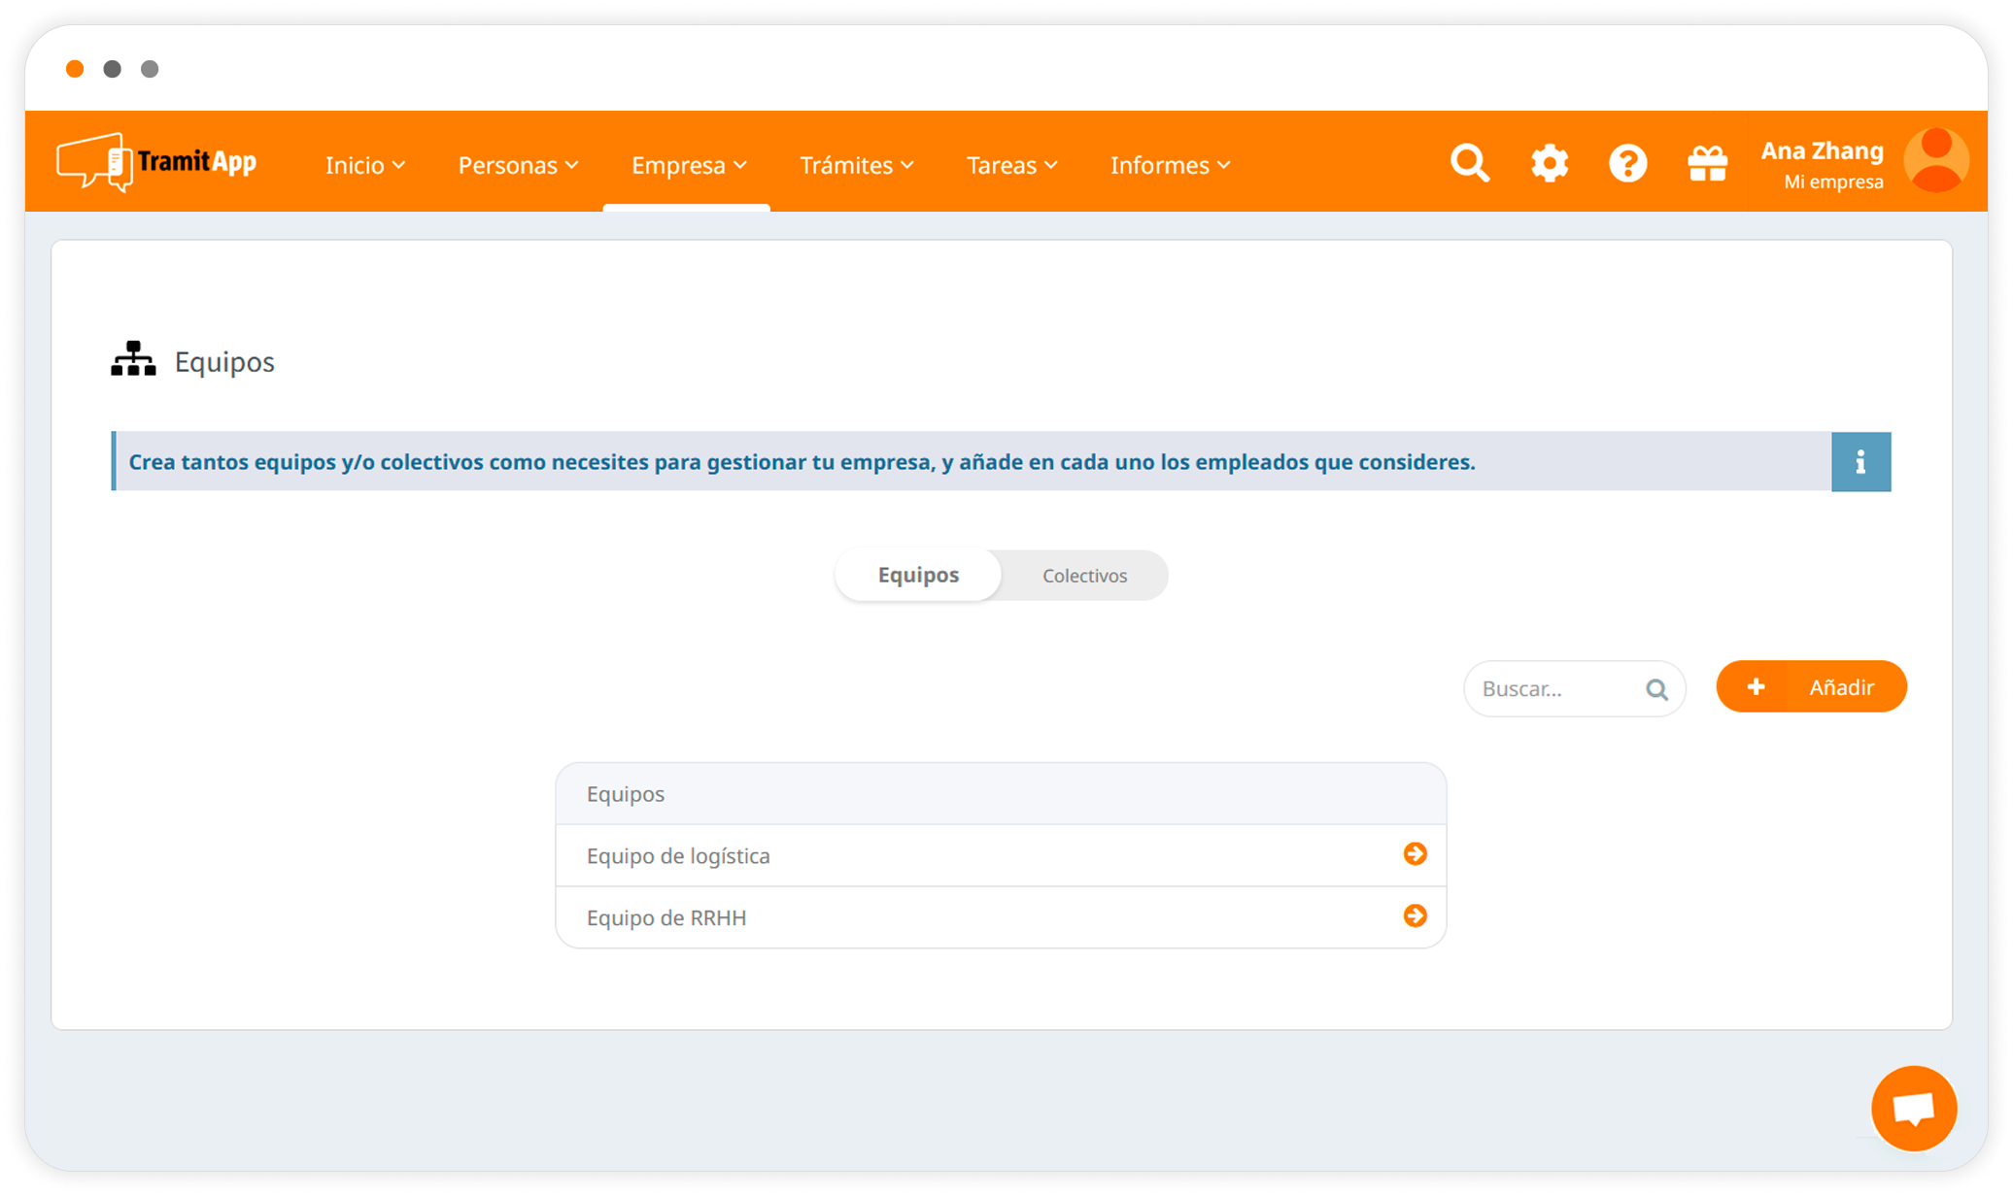Image resolution: width=2013 pixels, height=1196 pixels.
Task: Click the magnifying glass search icon in header
Action: click(1469, 163)
